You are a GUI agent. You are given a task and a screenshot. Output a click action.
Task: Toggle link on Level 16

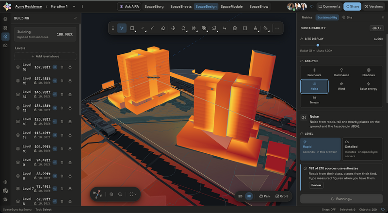[55, 67]
